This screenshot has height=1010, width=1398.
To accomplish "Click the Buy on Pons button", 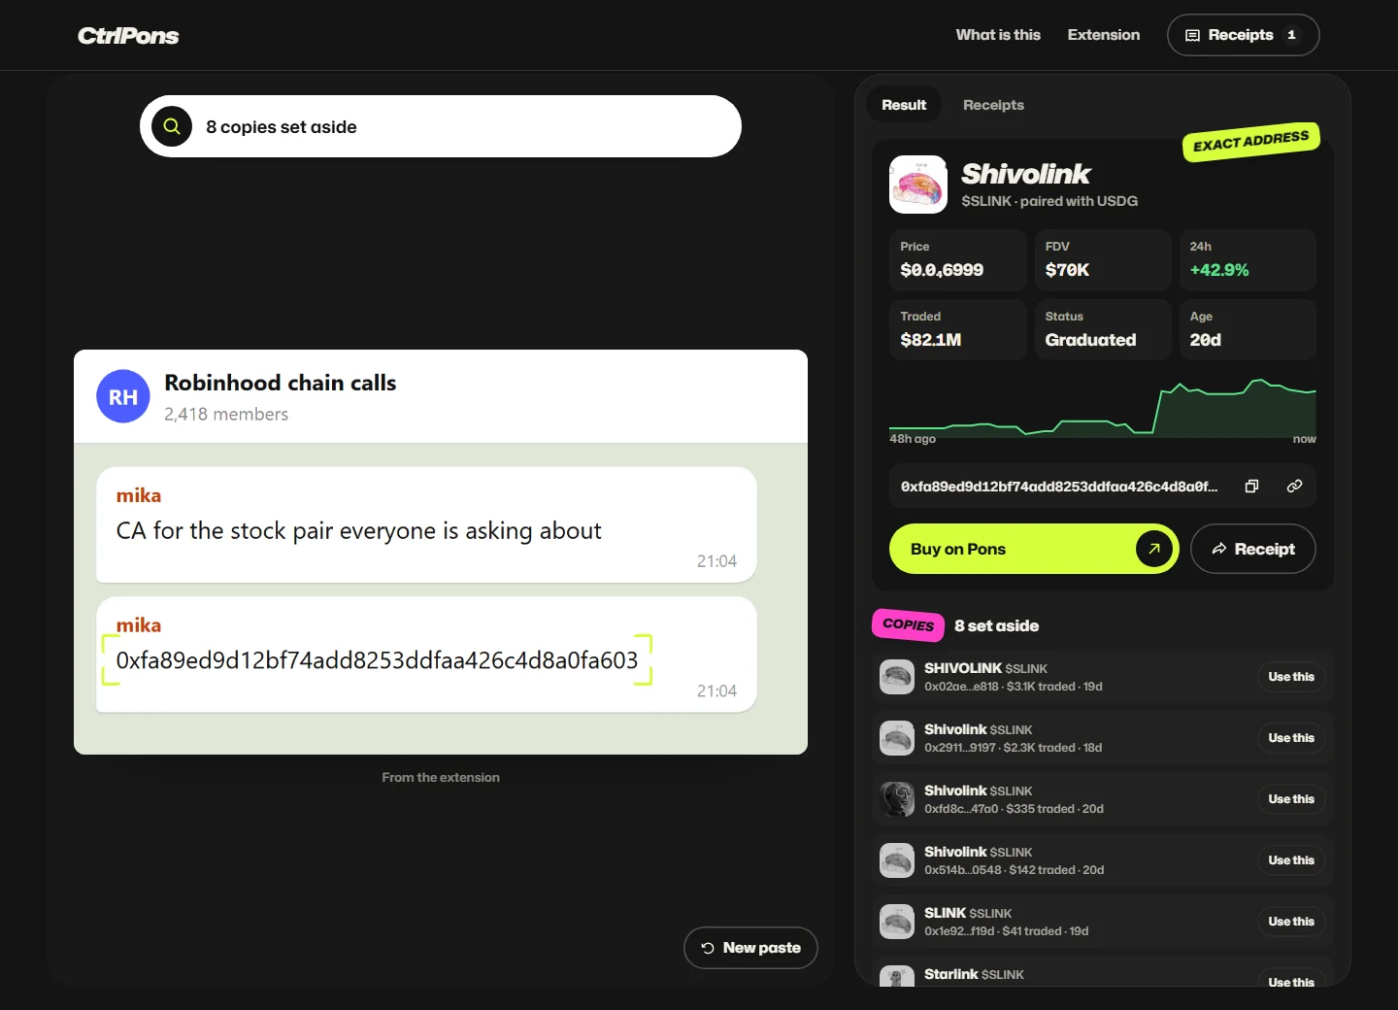I will (1034, 549).
